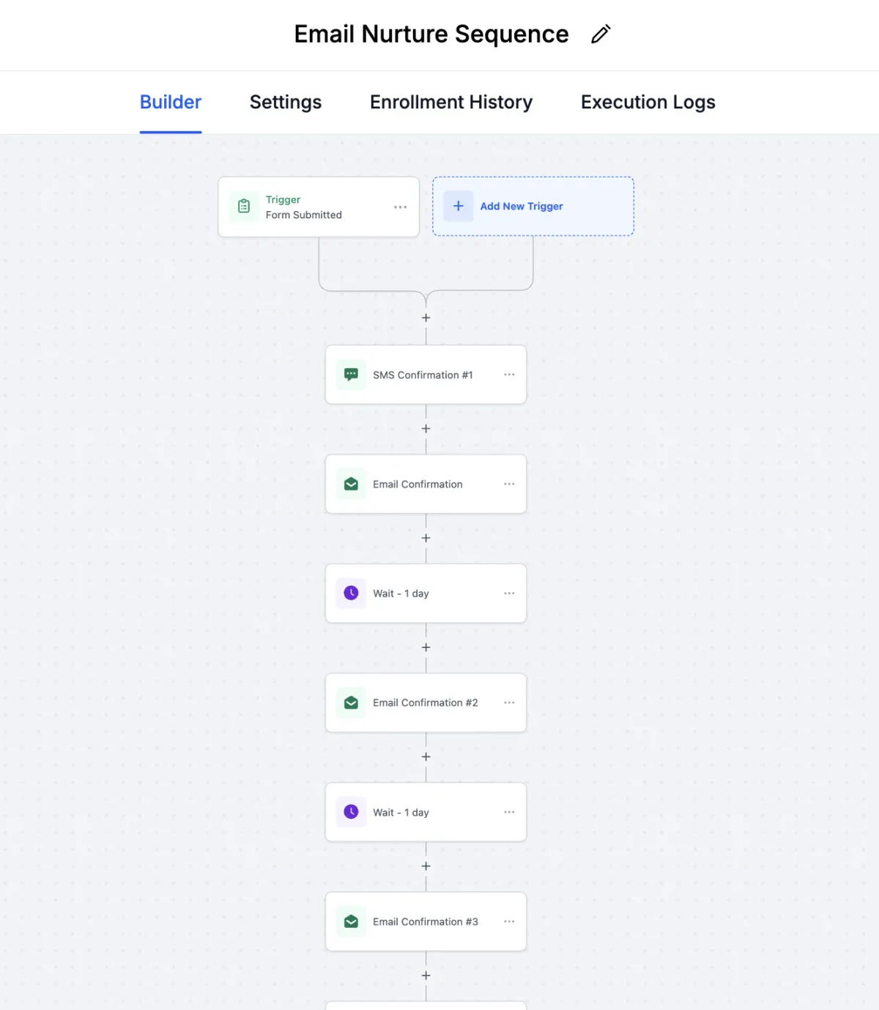
Task: Select the Email Confirmation action node
Action: (425, 484)
